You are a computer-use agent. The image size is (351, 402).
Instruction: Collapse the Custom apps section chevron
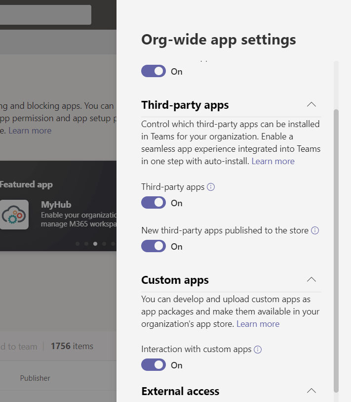click(312, 279)
